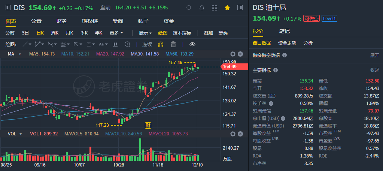Open the 笔记 notes tab
This screenshot has height=171, width=383.
click(x=284, y=31)
